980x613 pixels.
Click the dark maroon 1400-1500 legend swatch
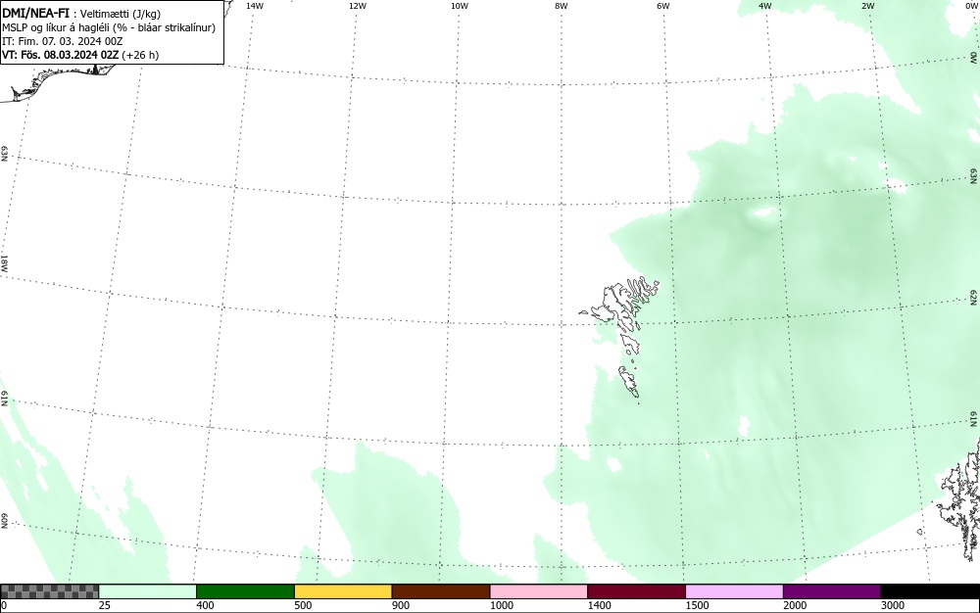636,591
